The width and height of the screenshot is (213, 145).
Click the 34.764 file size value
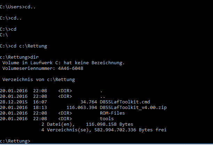click(x=89, y=102)
